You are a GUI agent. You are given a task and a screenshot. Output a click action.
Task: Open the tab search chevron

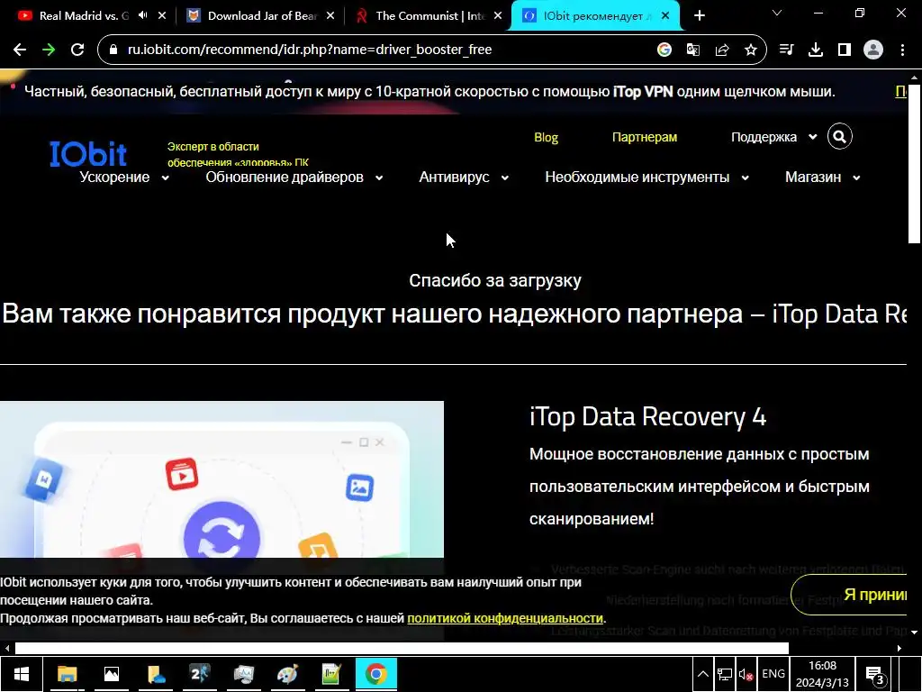(x=777, y=13)
